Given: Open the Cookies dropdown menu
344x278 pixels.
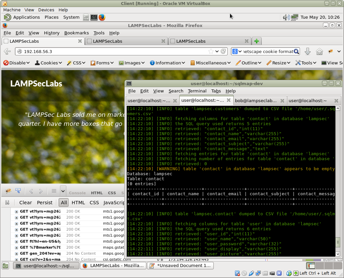Looking at the screenshot, I should (48, 63).
